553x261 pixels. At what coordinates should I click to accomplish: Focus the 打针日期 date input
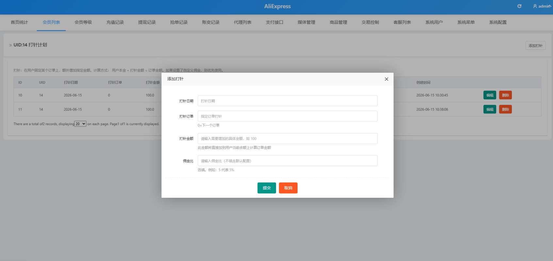coord(287,101)
